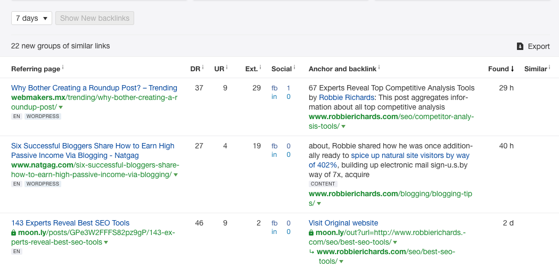This screenshot has width=559, height=268.
Task: Open the 7 days time range dropdown
Action: click(x=31, y=18)
